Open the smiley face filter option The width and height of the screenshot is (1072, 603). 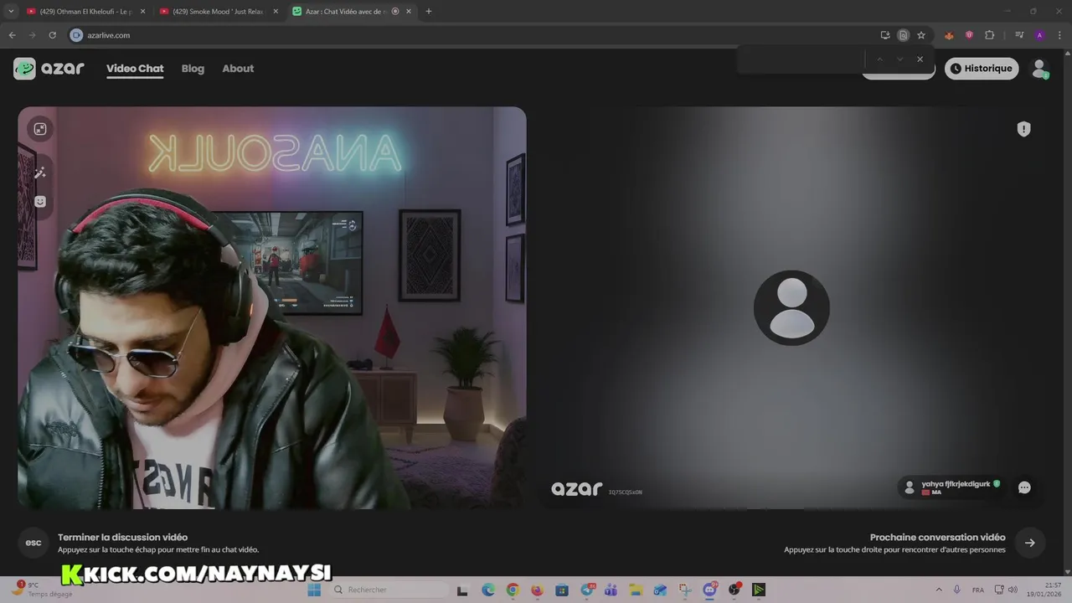pos(39,202)
